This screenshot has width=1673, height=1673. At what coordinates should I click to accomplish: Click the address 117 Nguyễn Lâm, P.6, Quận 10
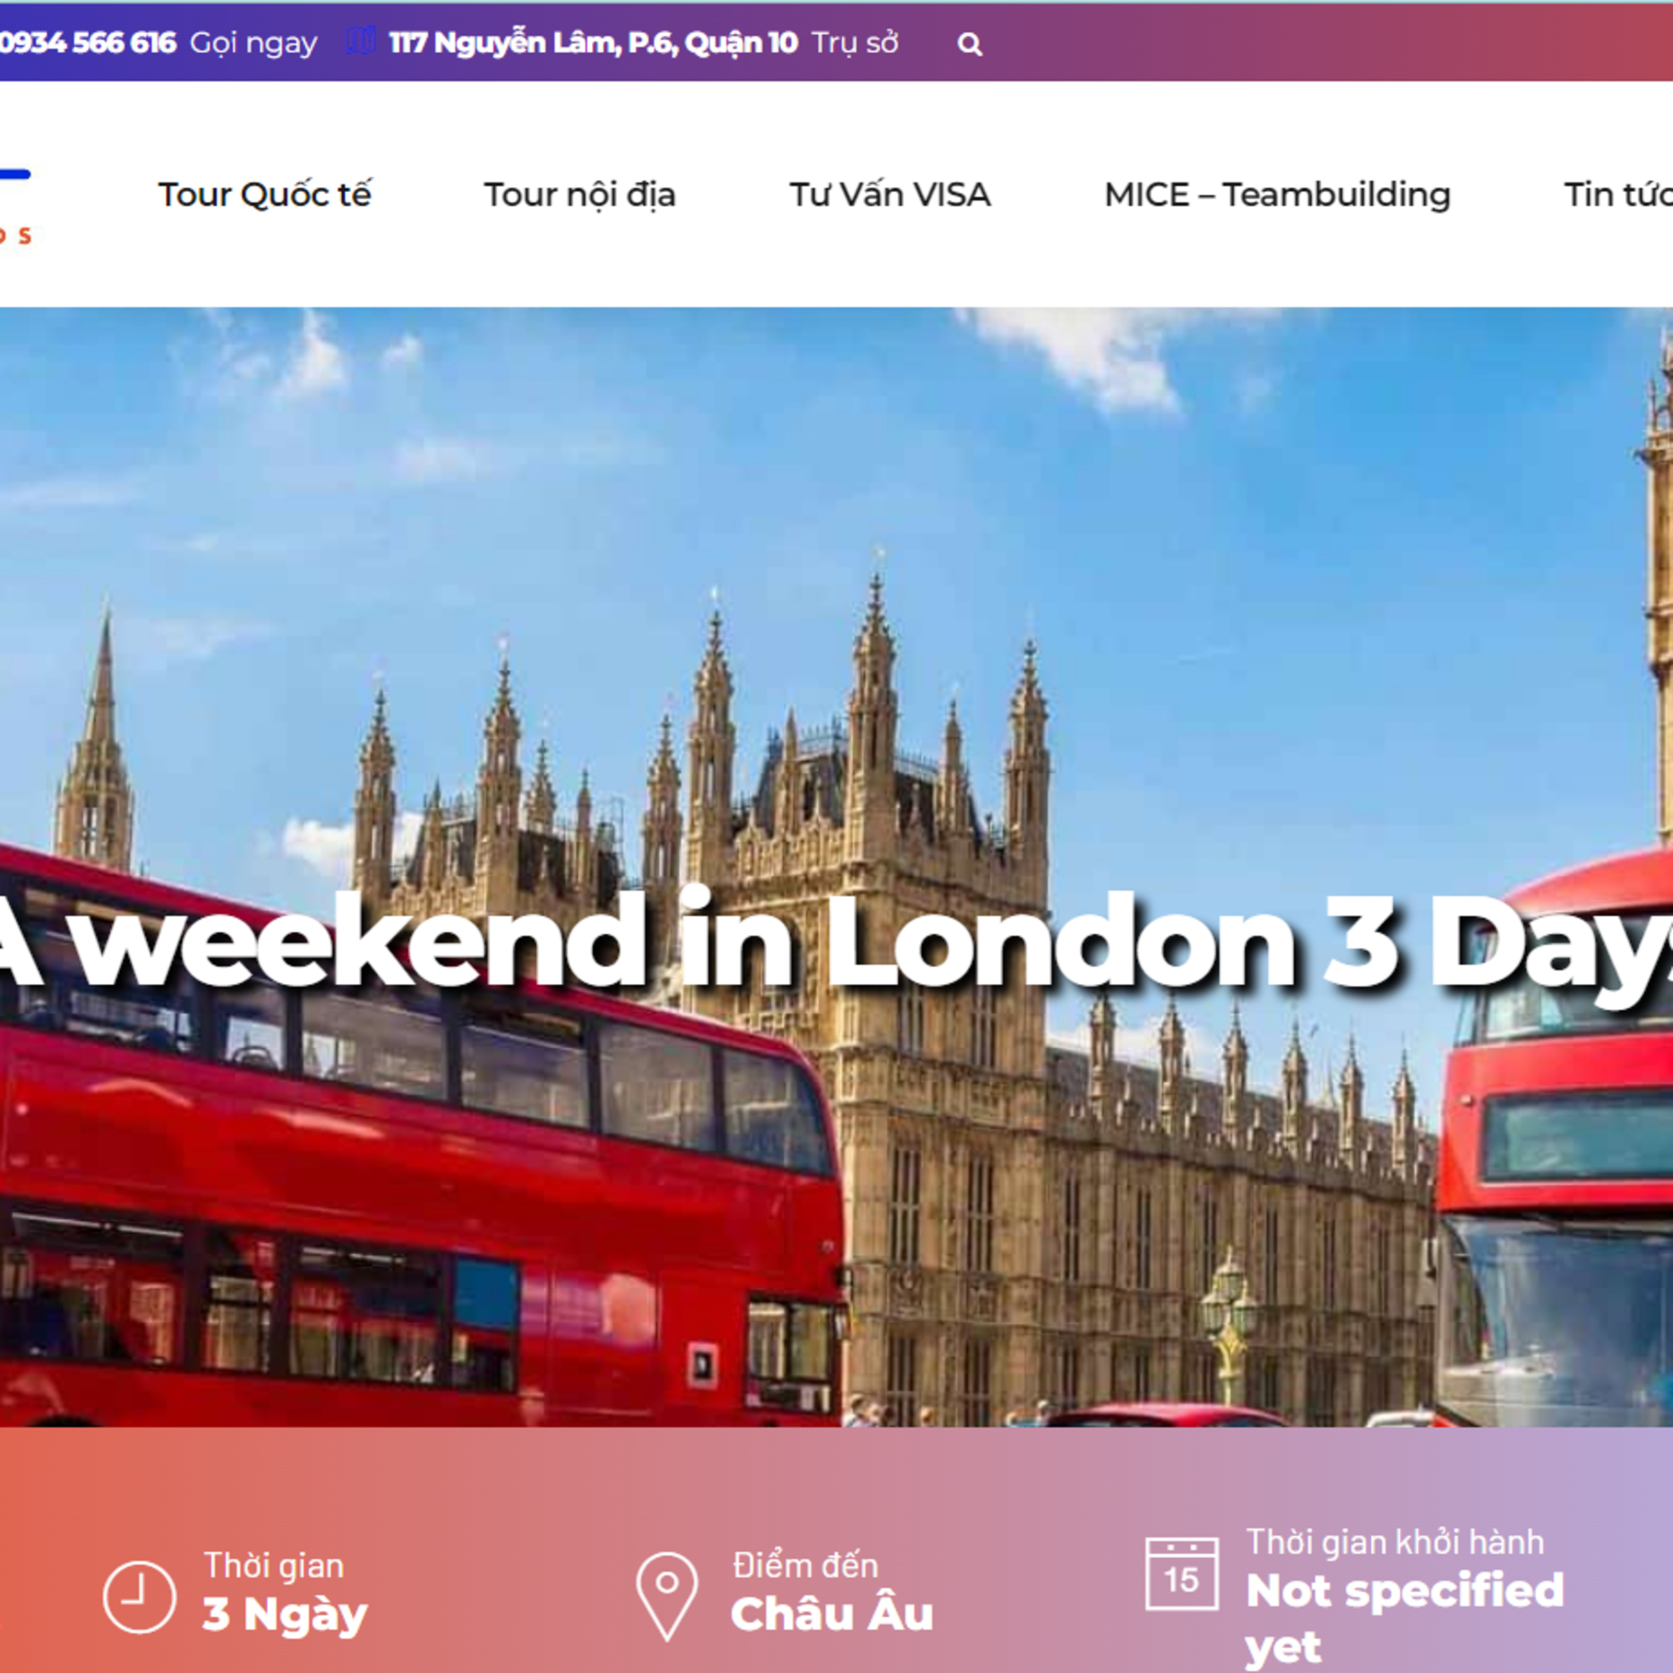click(x=593, y=42)
